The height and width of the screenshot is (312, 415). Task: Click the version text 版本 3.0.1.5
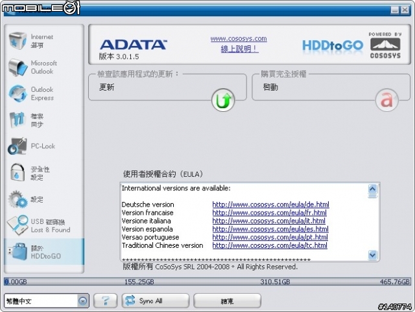point(119,56)
